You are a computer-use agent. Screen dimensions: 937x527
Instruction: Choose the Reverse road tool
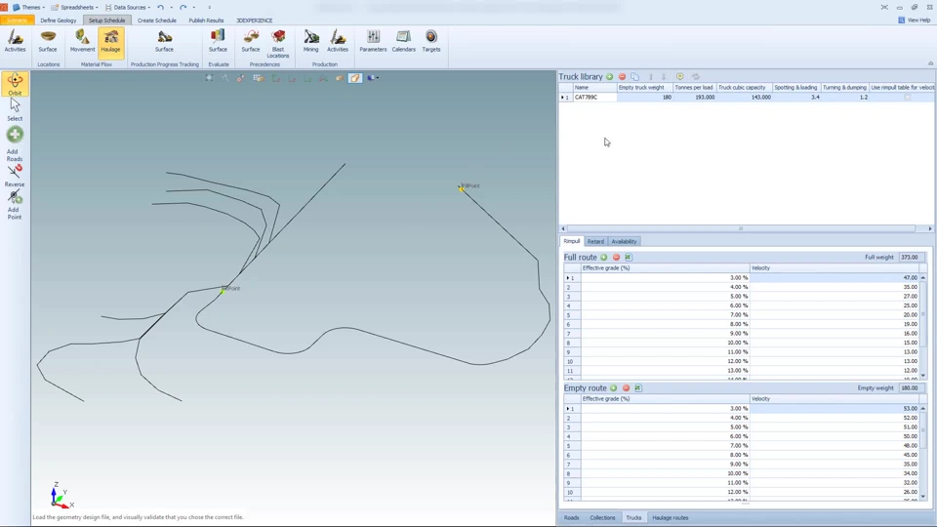click(15, 176)
